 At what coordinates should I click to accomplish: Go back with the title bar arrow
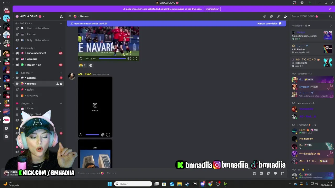[4, 3]
